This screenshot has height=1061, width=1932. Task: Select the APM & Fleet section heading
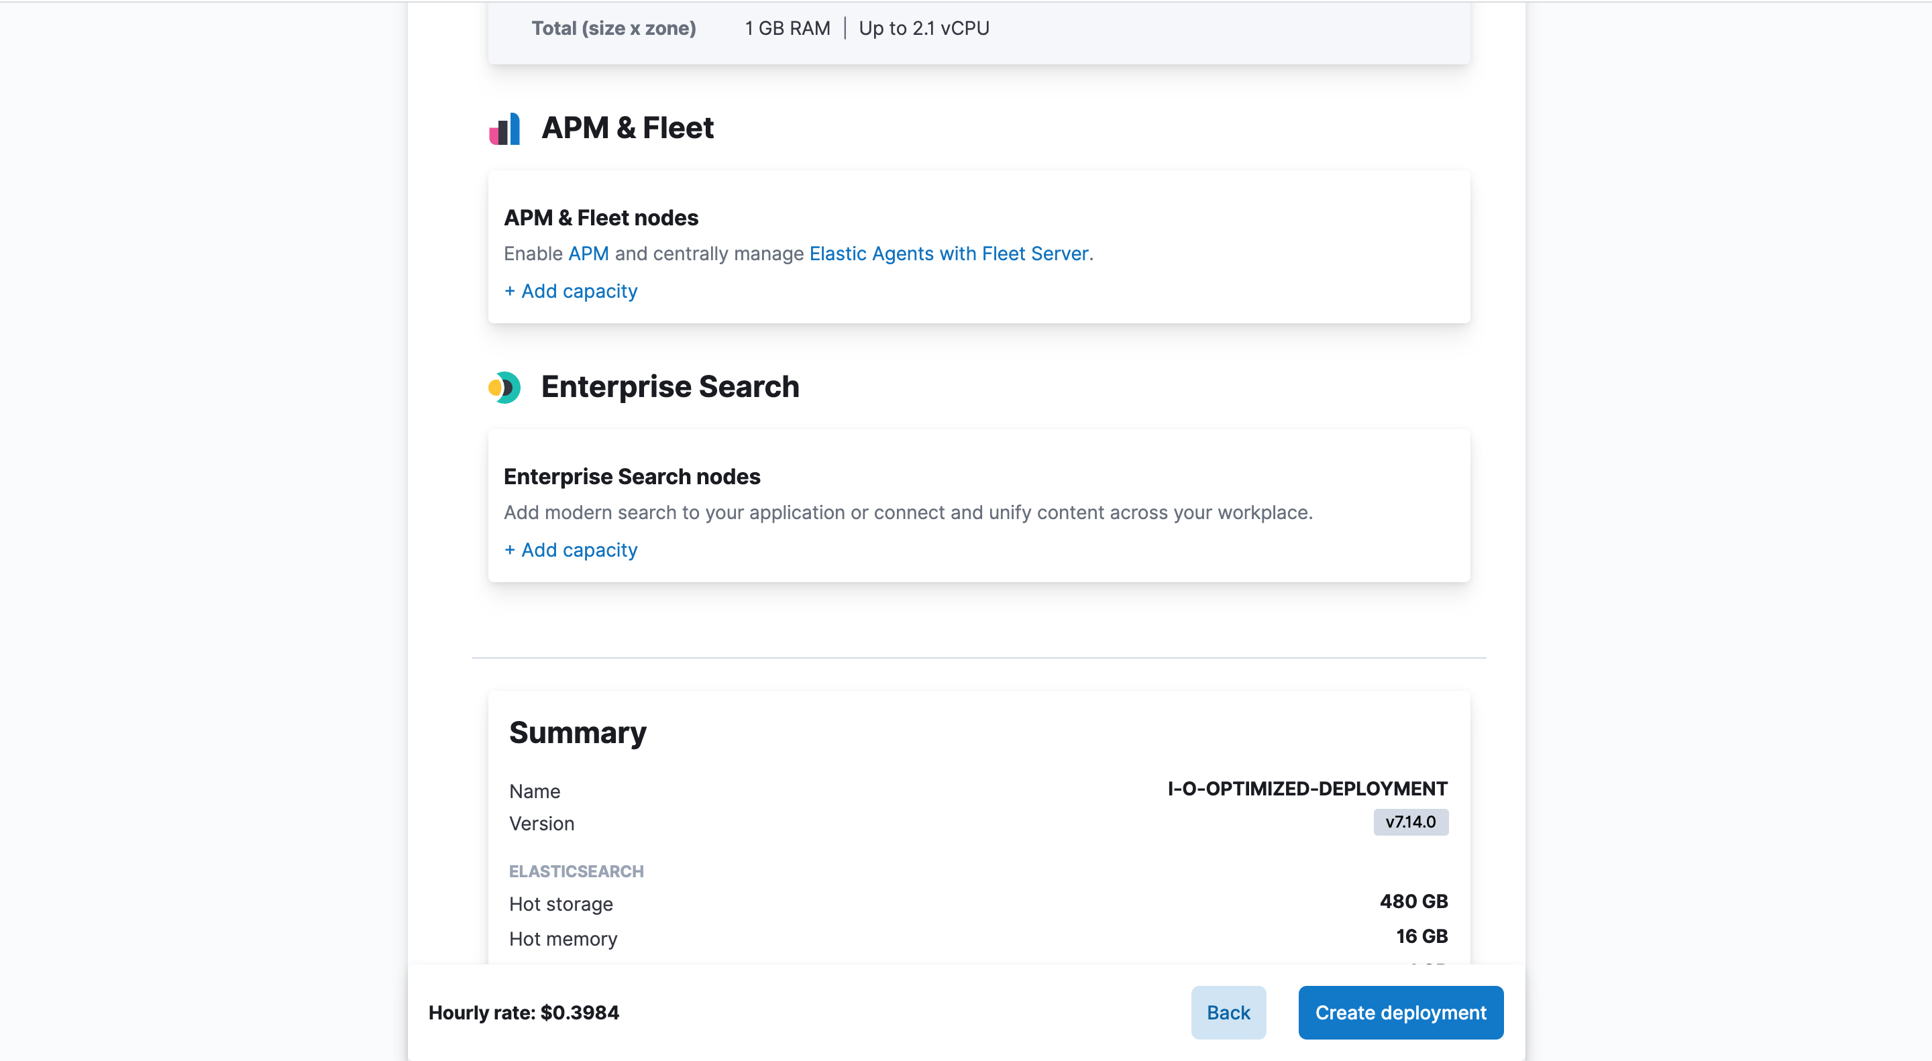click(628, 127)
